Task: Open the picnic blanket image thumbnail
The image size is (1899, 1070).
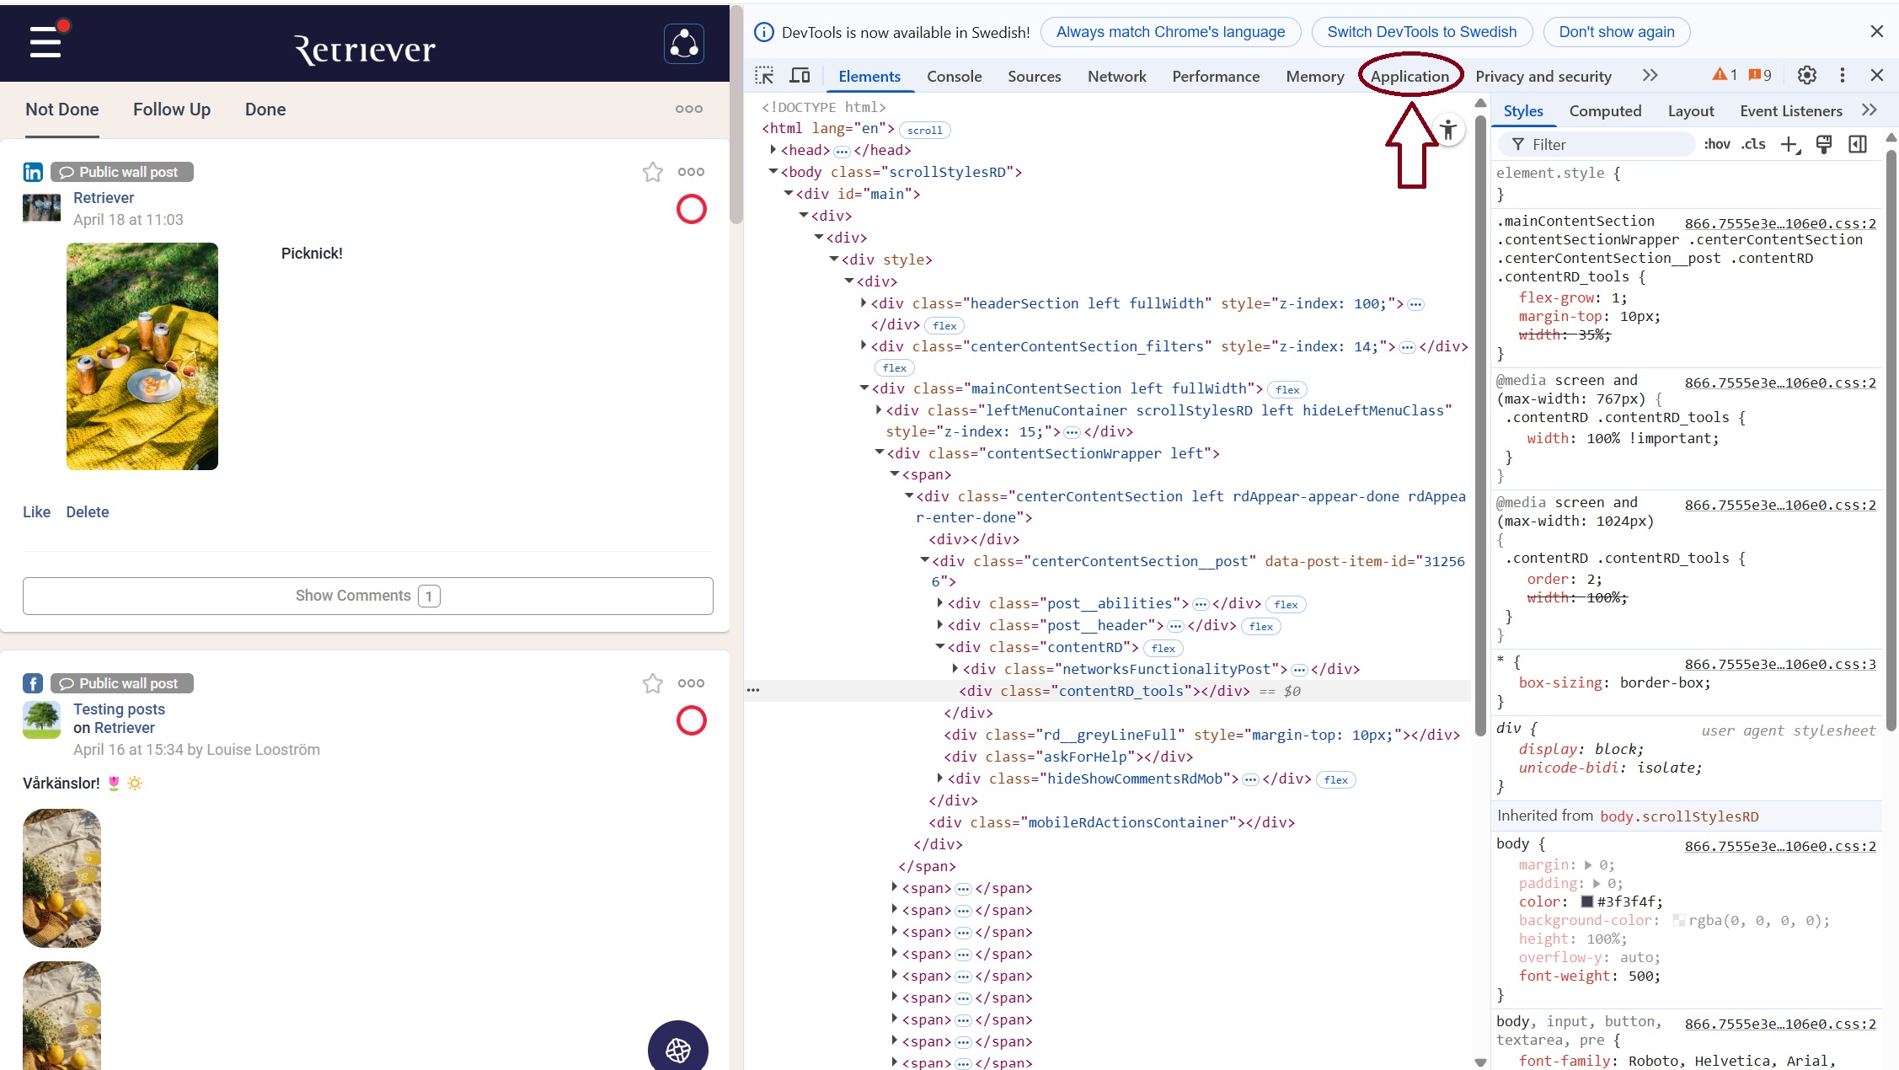Action: pos(142,356)
